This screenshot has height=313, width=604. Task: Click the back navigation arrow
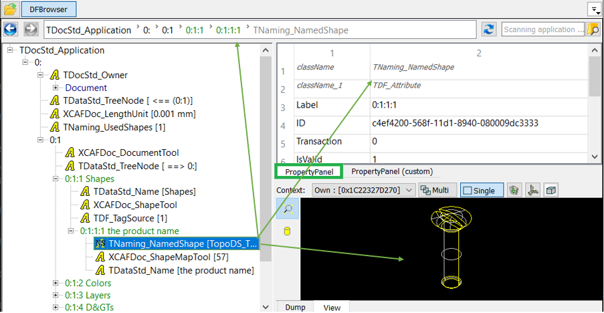coord(10,29)
